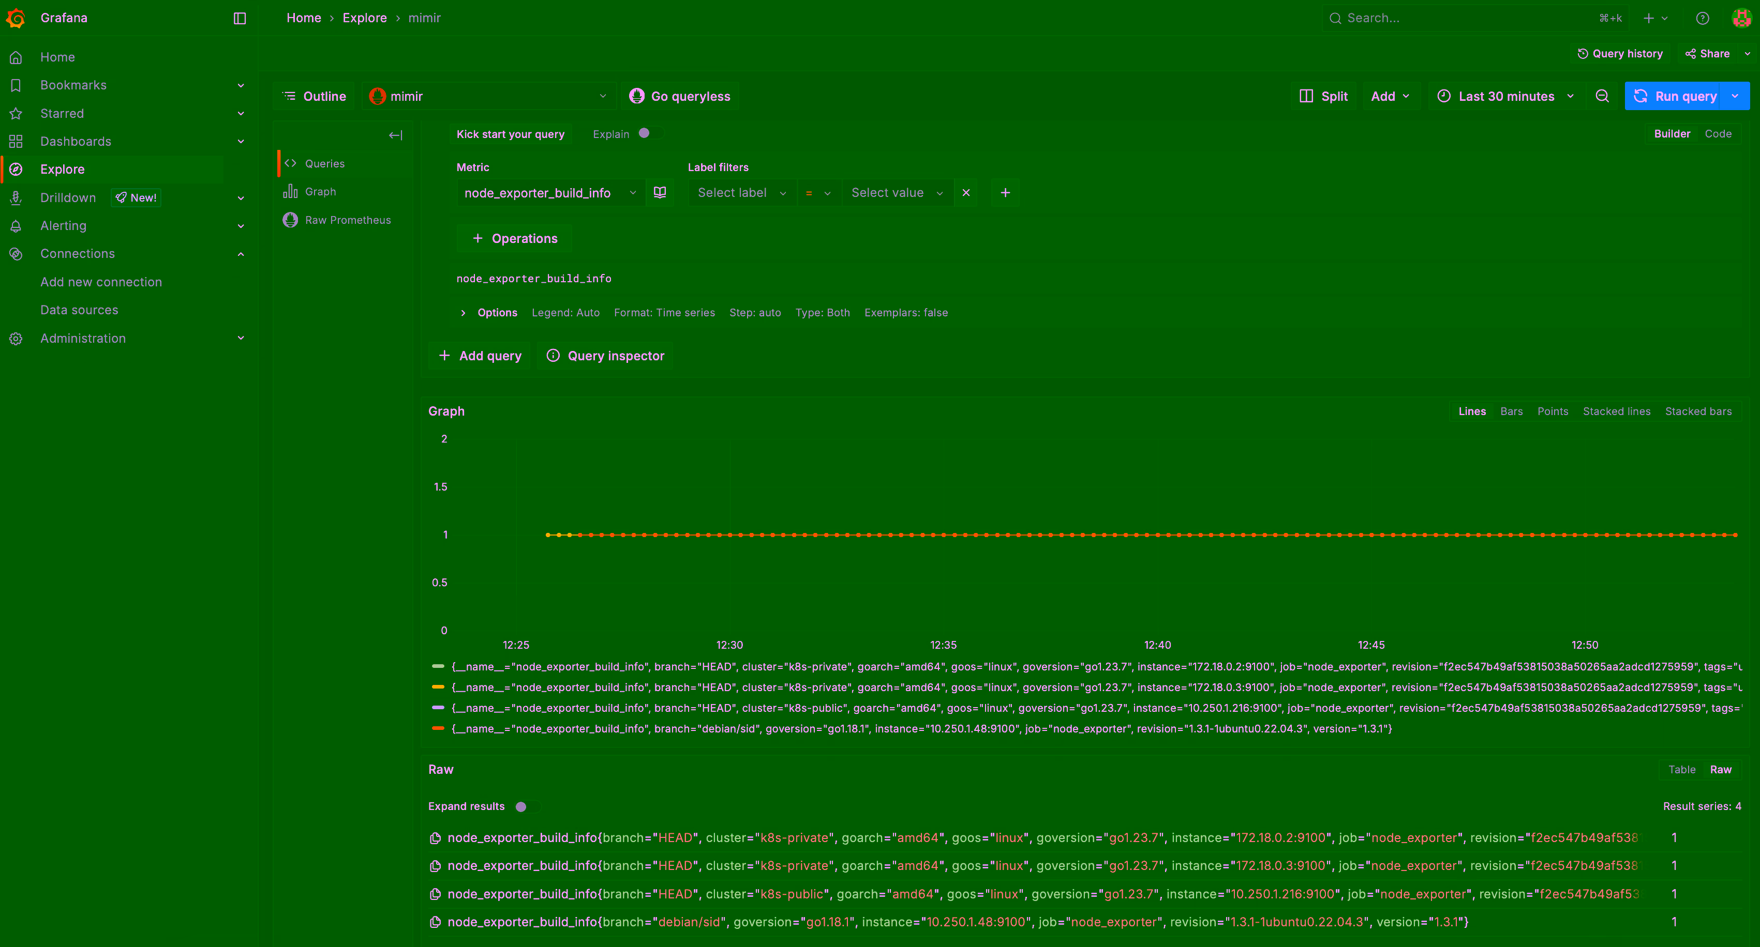
Task: Copy the first node_exporter_build_info raw result
Action: pyautogui.click(x=436, y=837)
